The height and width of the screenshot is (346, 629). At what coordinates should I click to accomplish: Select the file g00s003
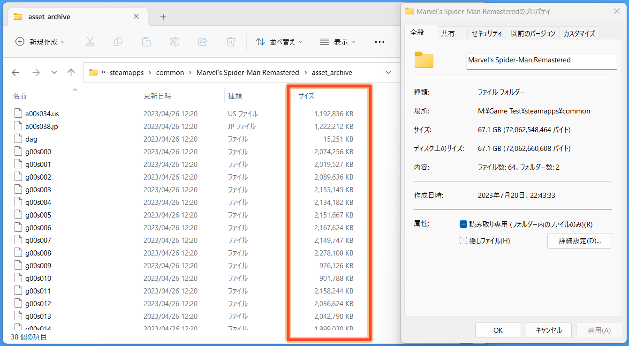pyautogui.click(x=38, y=189)
